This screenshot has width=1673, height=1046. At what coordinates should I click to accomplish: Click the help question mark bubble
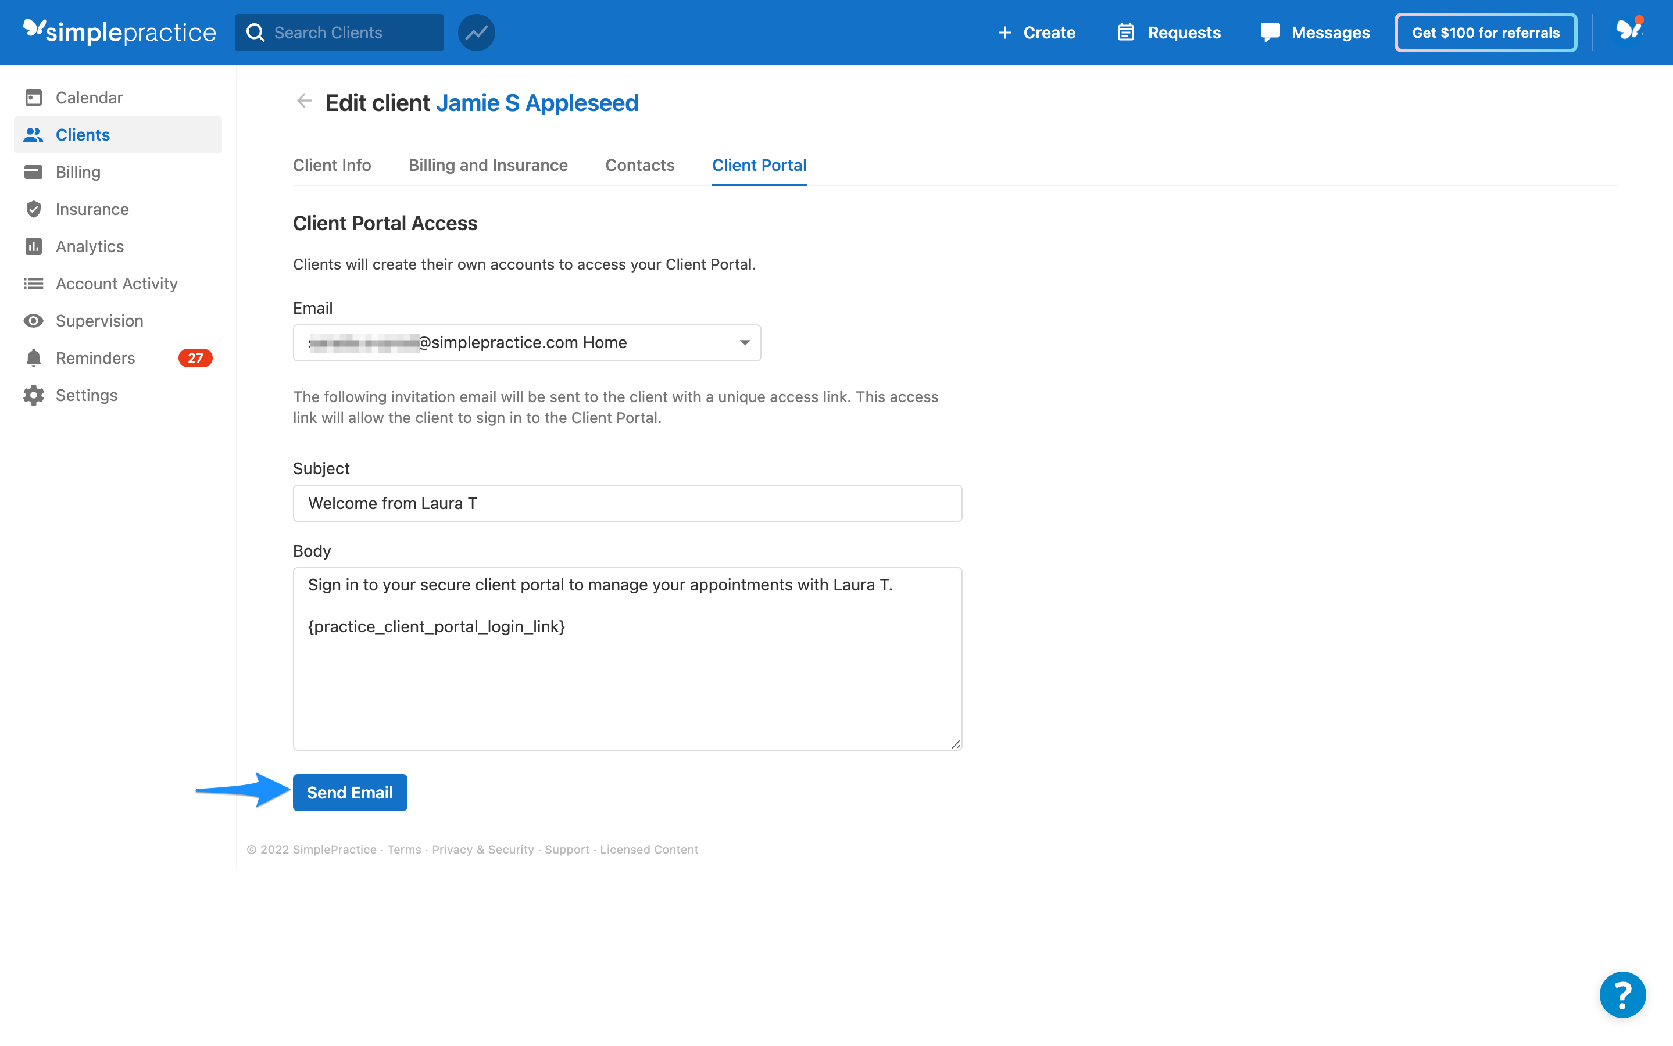click(x=1622, y=994)
